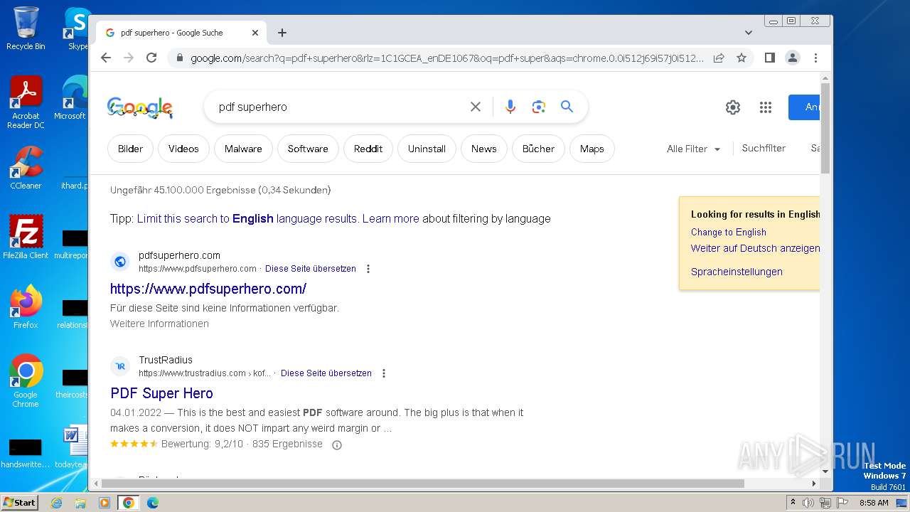Filter results by Bilder

click(131, 149)
